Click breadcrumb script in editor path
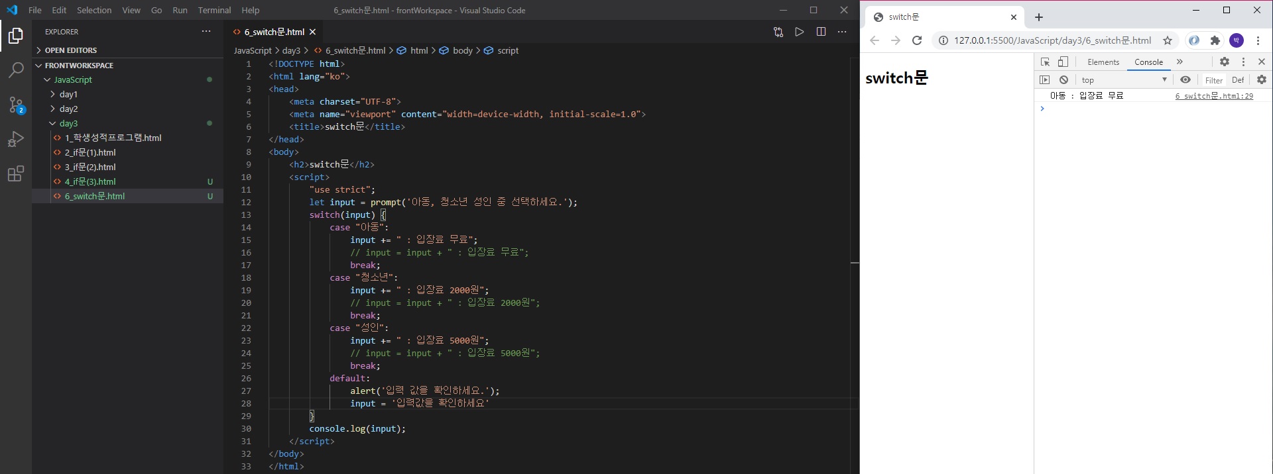This screenshot has width=1273, height=474. (x=508, y=50)
